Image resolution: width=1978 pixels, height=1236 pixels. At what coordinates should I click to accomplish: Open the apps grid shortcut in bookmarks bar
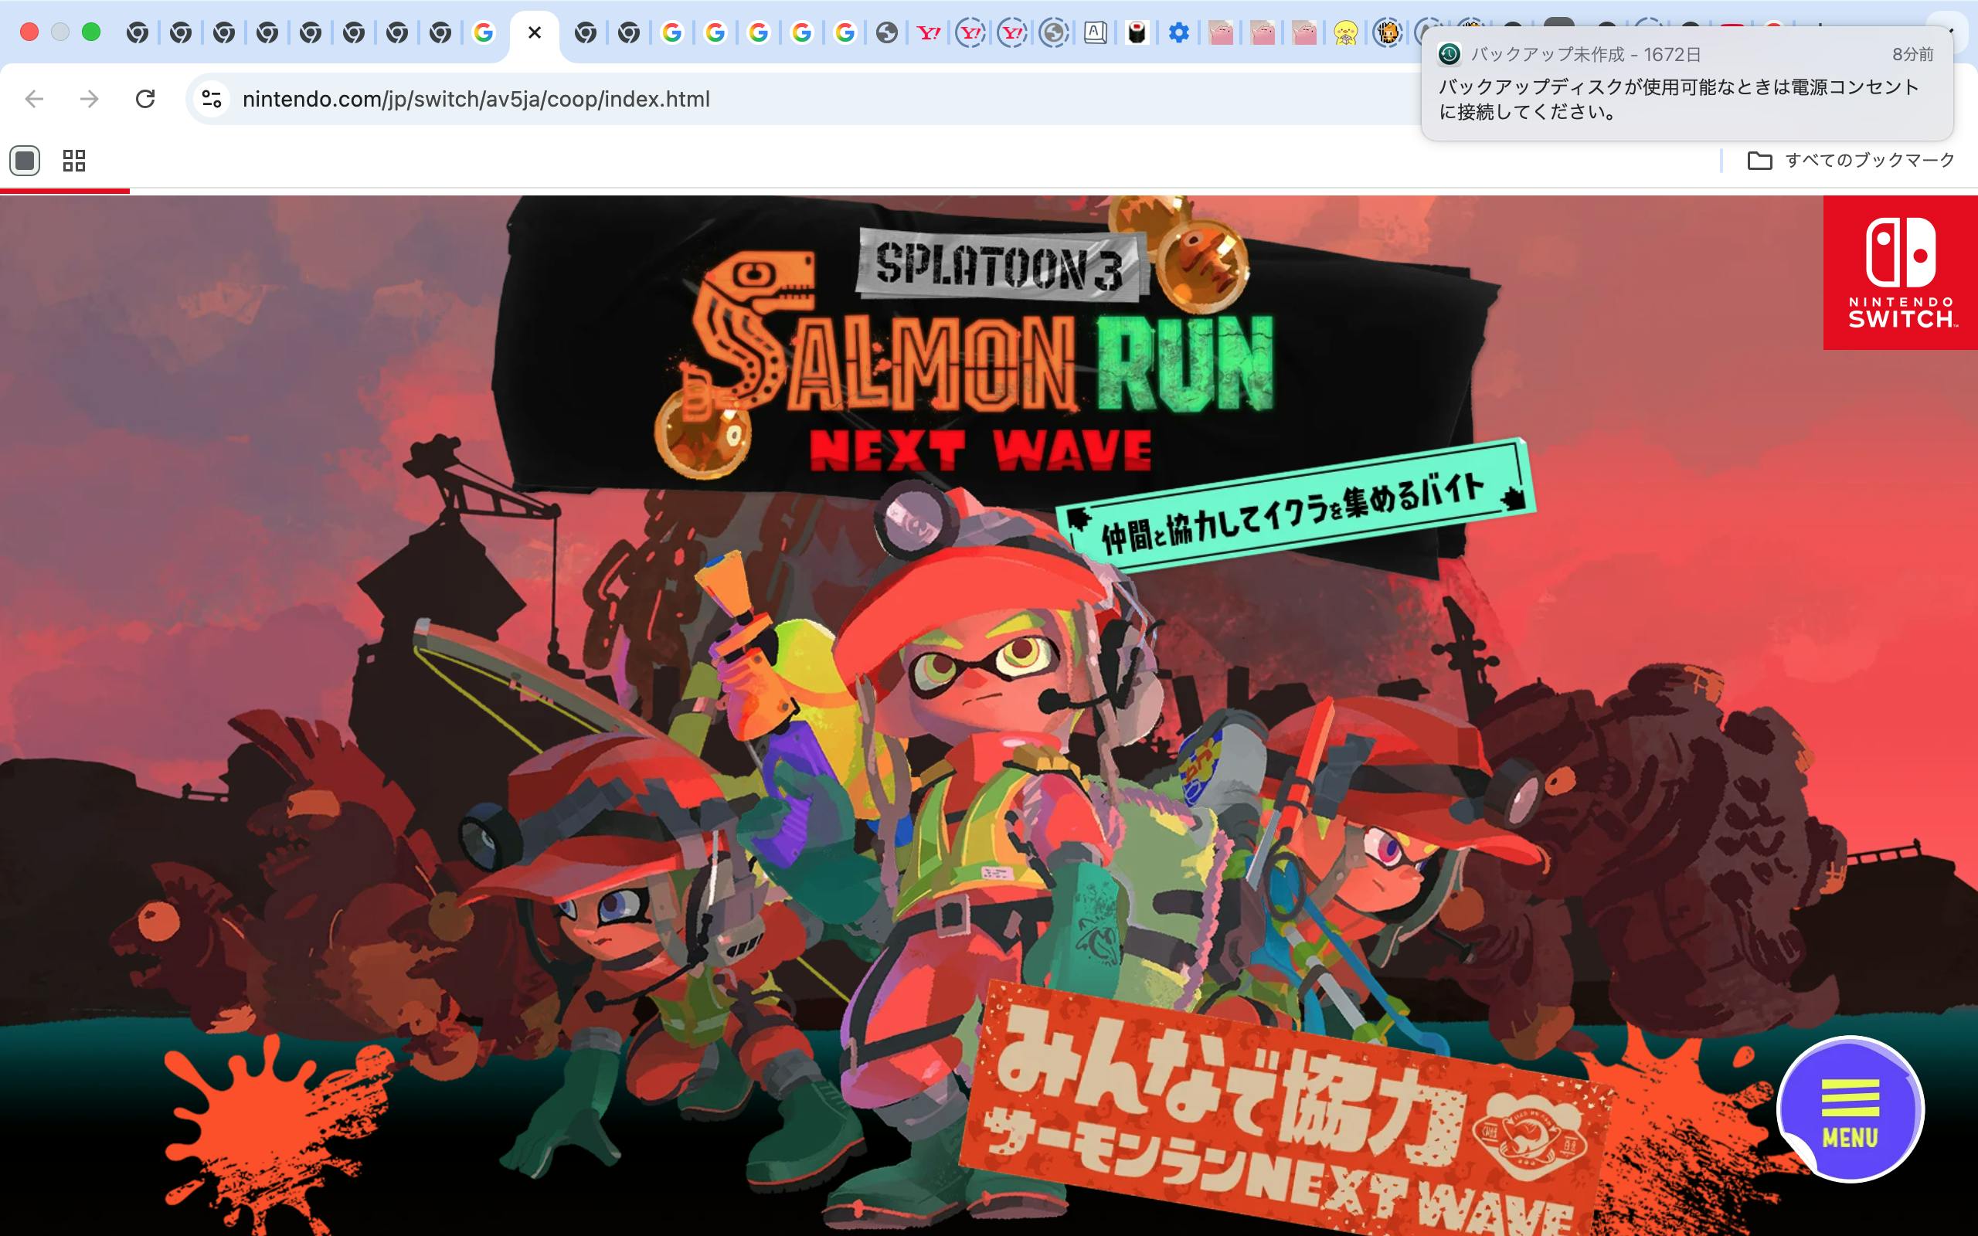click(x=73, y=160)
